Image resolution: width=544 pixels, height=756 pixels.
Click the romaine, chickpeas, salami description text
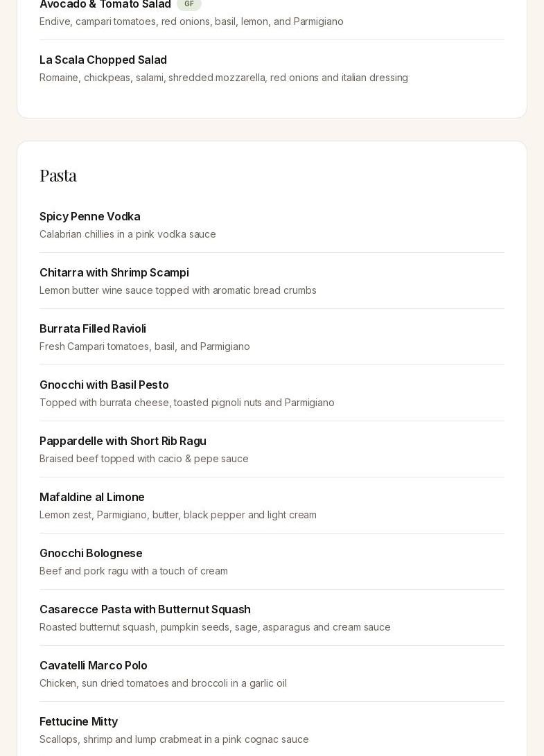point(224,78)
